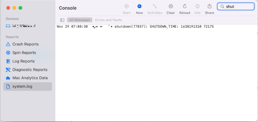The height and width of the screenshot is (122, 258).
Task: Click the Diagnostic Reports tools icon
Action: (x=8, y=70)
